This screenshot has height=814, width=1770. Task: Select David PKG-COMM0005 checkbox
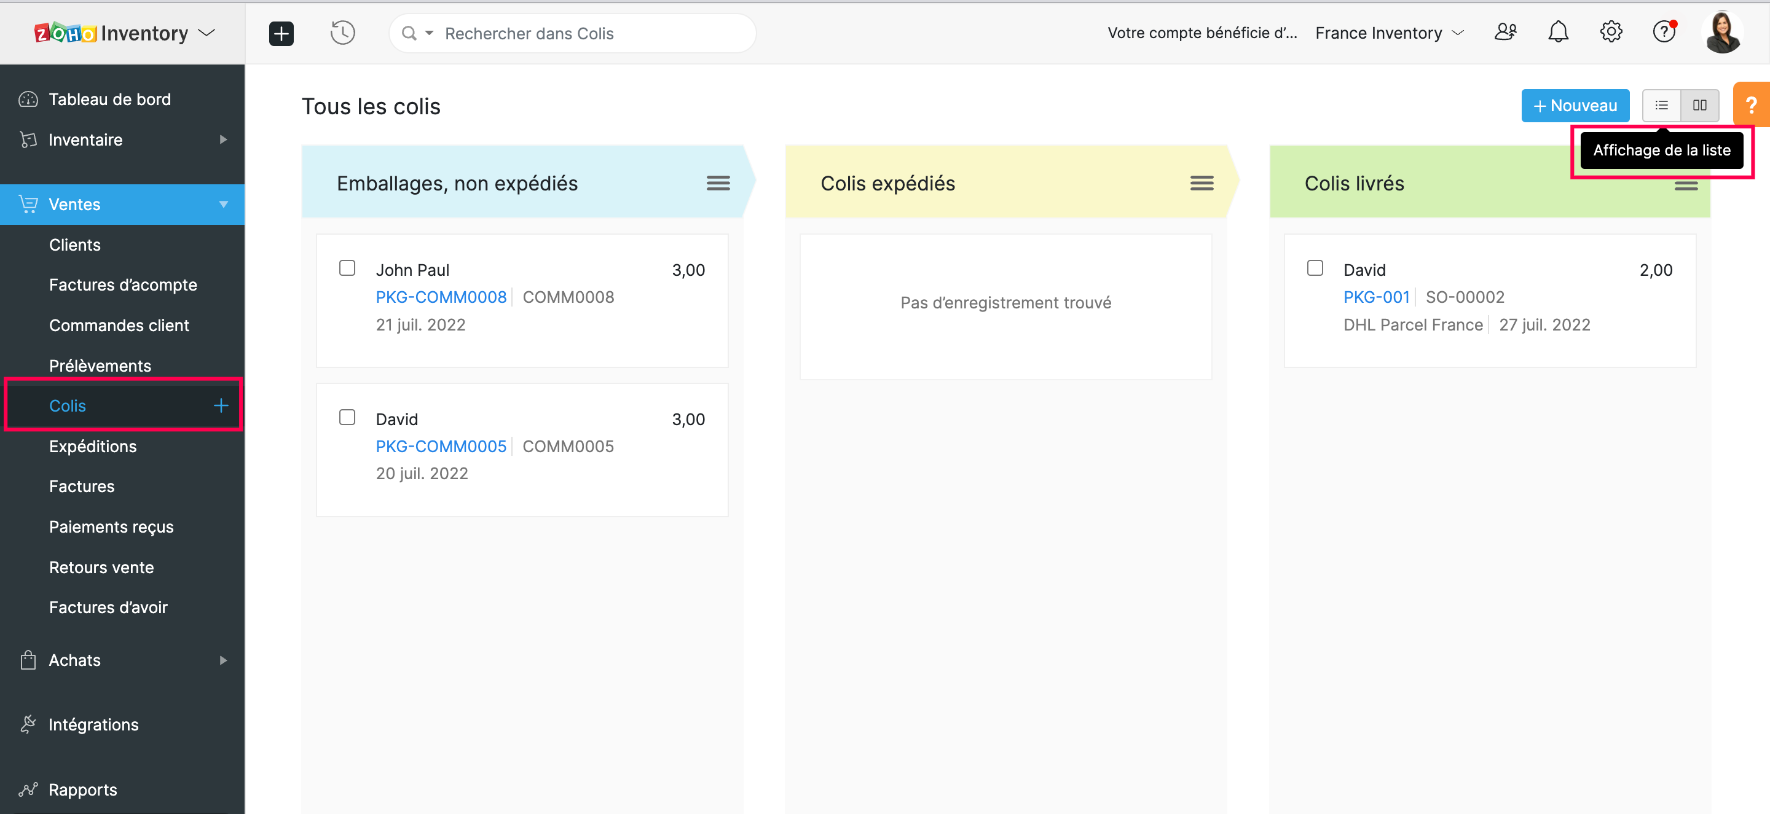[347, 417]
